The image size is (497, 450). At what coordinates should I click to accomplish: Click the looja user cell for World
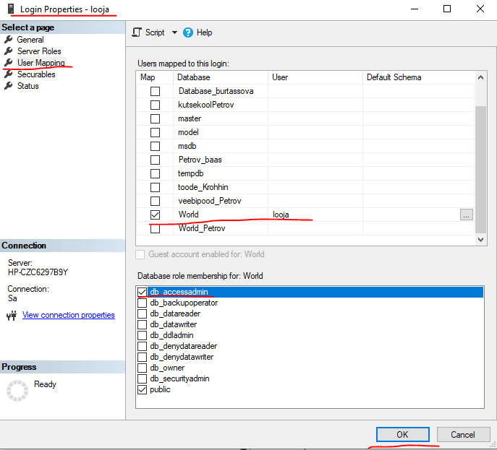click(x=315, y=215)
